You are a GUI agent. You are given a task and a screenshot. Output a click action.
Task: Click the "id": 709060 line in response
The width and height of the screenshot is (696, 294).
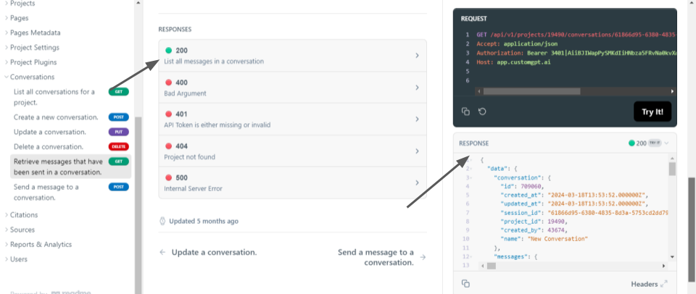pyautogui.click(x=522, y=186)
